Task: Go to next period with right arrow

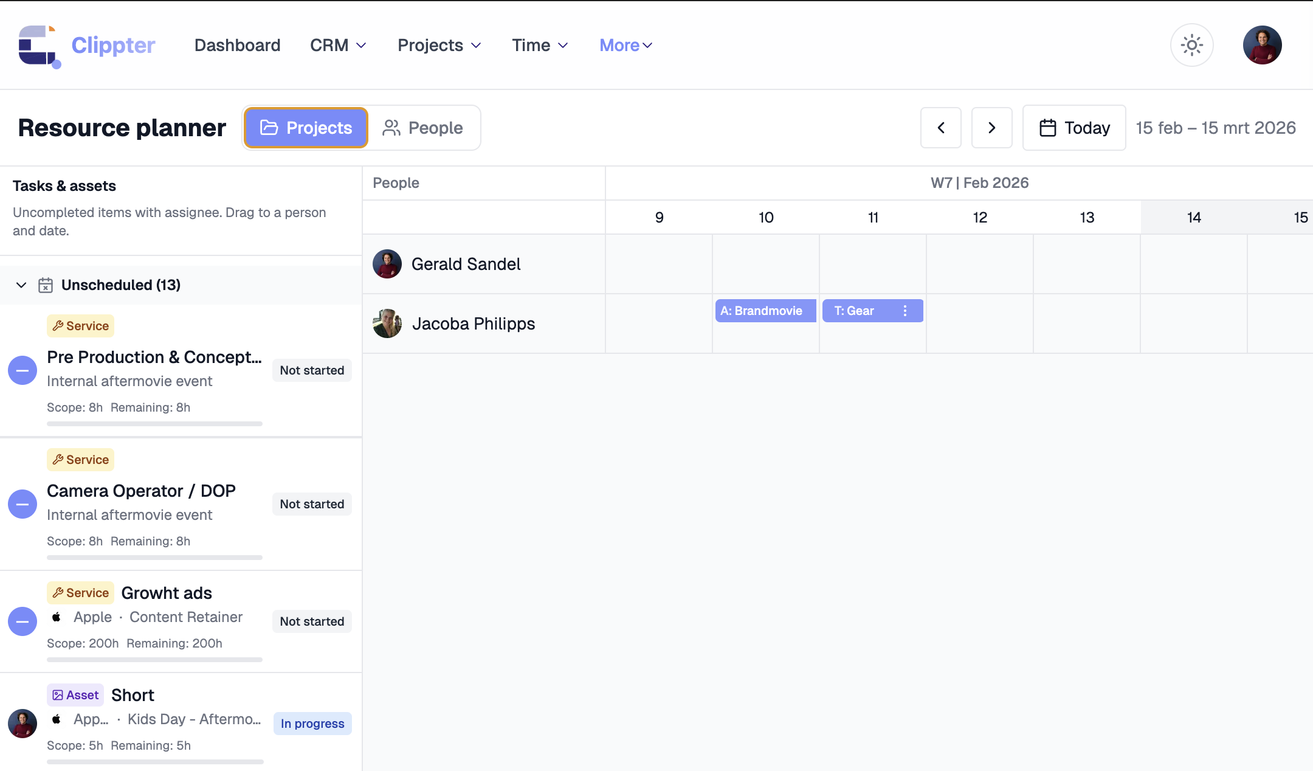Action: click(991, 128)
